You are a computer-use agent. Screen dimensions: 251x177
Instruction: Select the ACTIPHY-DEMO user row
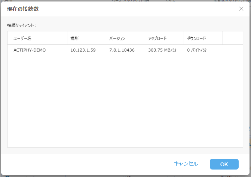[125, 50]
